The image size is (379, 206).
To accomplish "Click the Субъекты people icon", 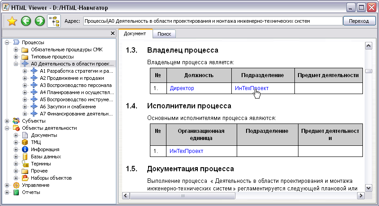I will click(16, 121).
